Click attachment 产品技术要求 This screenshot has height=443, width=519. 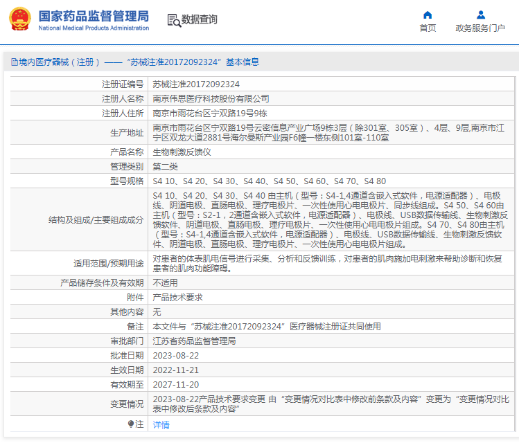point(177,298)
